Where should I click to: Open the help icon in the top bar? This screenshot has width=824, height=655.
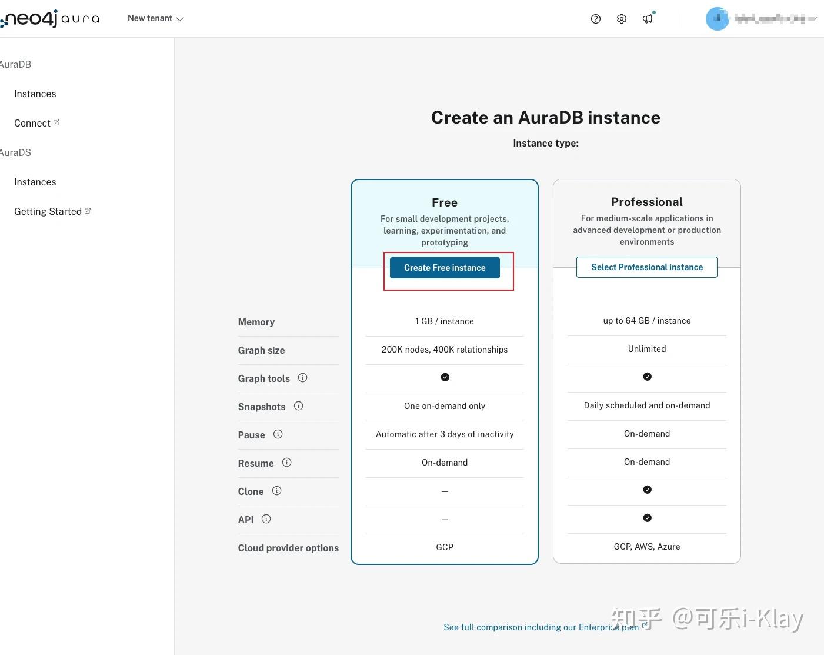595,18
